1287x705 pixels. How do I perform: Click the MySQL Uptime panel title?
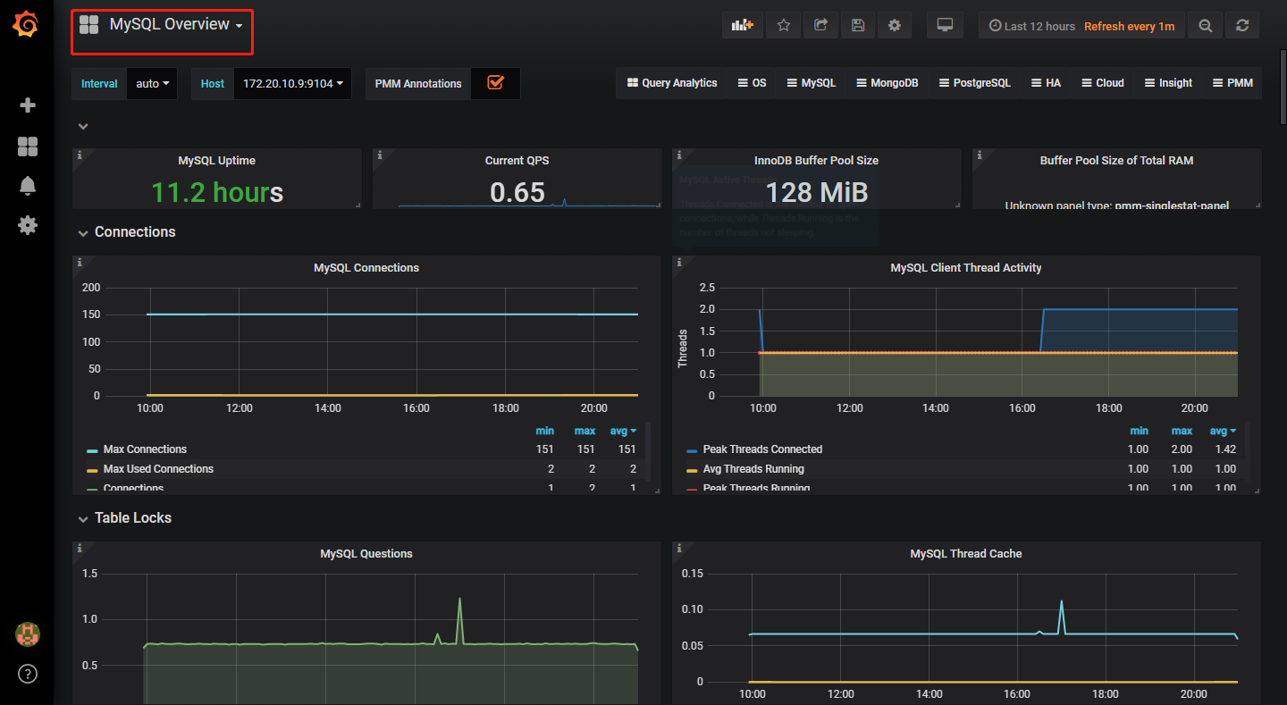click(217, 161)
